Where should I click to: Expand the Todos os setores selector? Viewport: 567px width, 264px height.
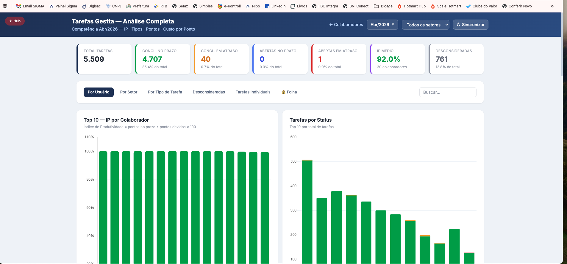425,25
